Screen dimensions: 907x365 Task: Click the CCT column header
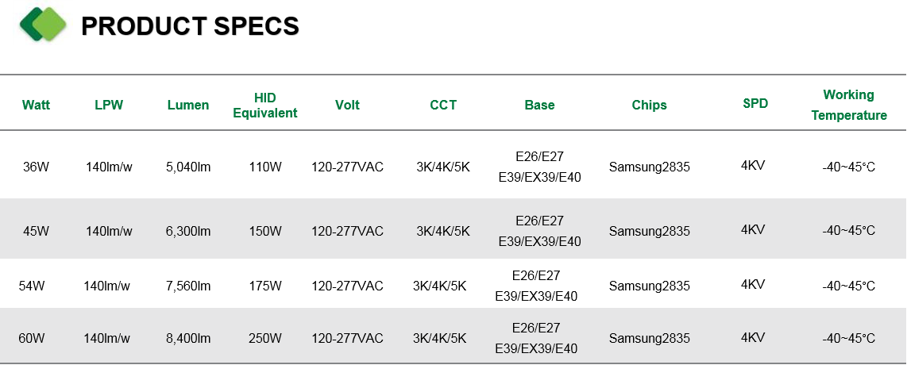coord(443,105)
